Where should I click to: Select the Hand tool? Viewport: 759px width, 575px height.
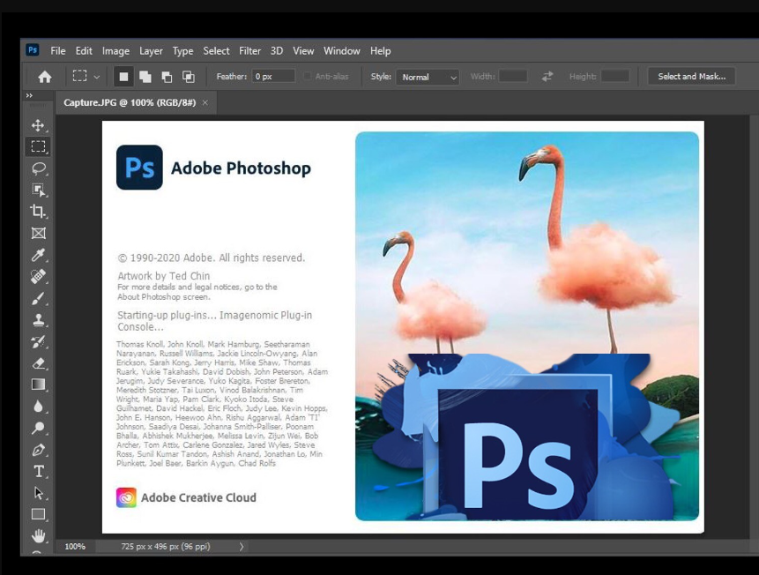tap(38, 535)
